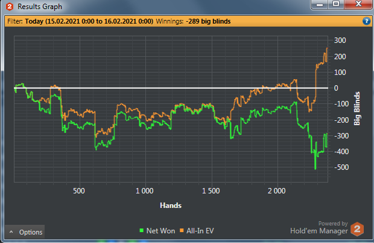
Task: Minimize the Results Graph window
Action: pos(320,4)
